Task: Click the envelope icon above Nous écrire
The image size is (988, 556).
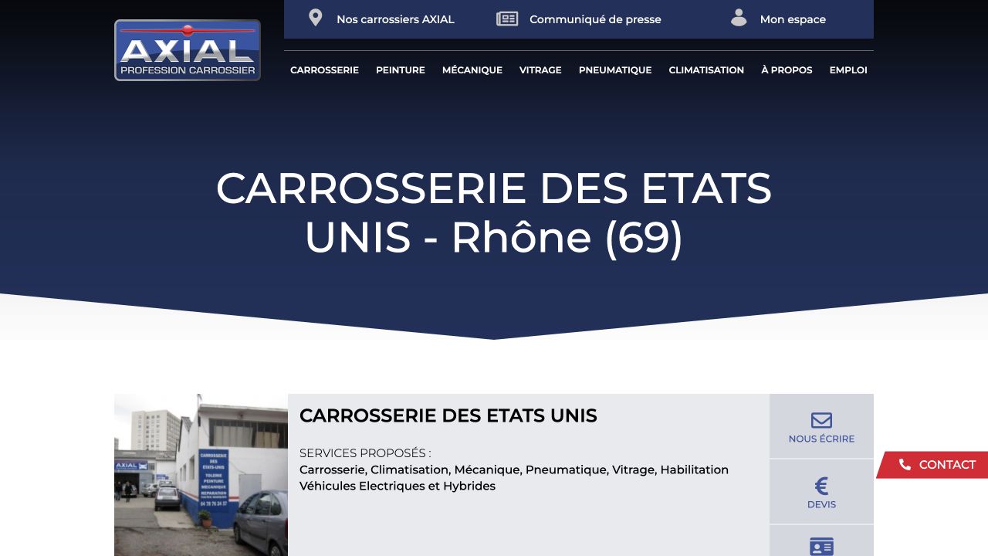Action: point(821,420)
